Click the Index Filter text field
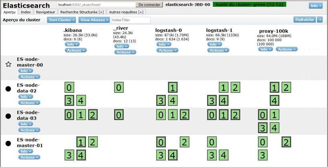The height and width of the screenshot is (168, 328). (131, 20)
